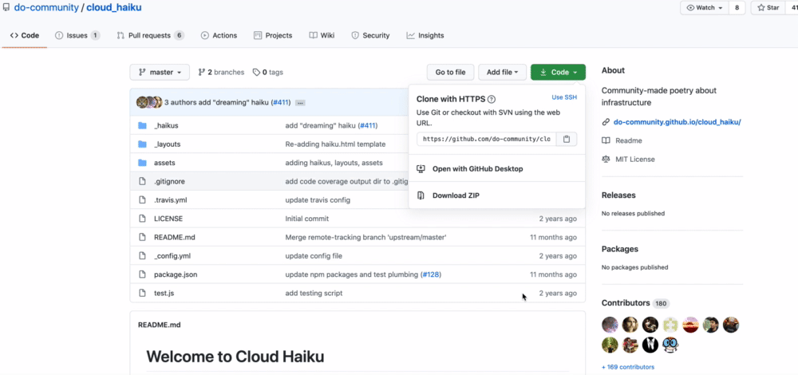Viewport: 798px width, 375px height.
Task: Open the master branch dropdown
Action: (160, 73)
